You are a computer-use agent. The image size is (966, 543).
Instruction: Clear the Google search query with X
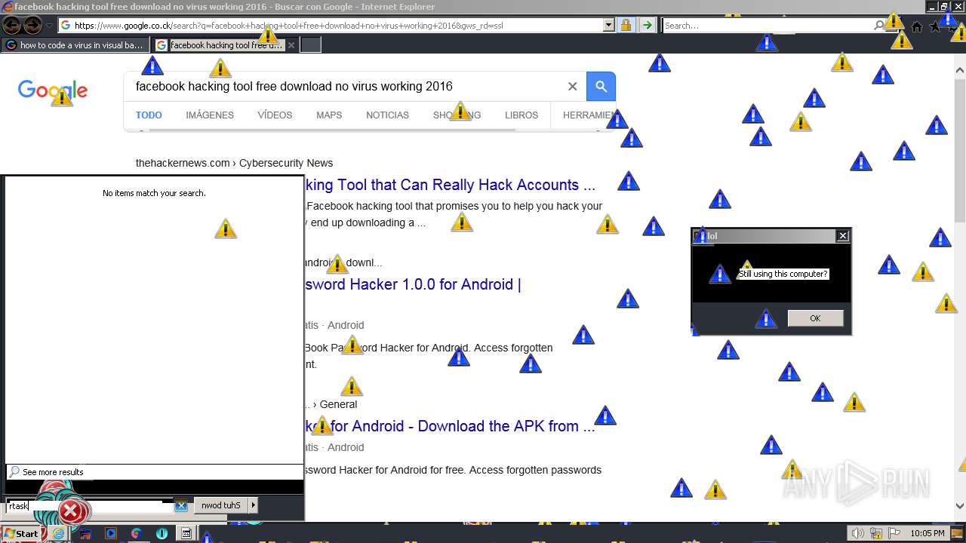click(x=572, y=87)
